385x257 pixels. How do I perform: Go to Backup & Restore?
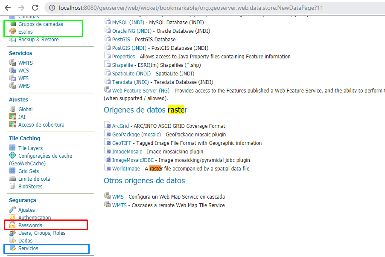(x=38, y=40)
